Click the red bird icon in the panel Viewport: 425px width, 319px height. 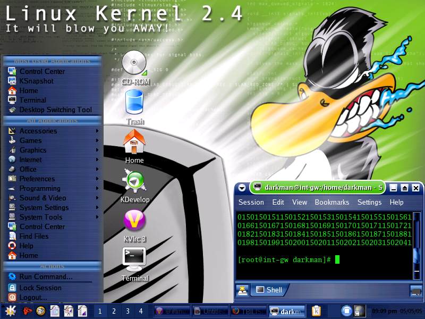28,311
